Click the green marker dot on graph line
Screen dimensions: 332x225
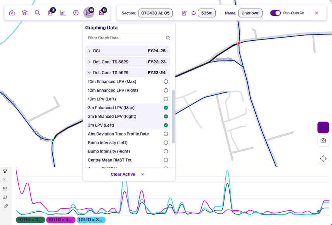318,211
